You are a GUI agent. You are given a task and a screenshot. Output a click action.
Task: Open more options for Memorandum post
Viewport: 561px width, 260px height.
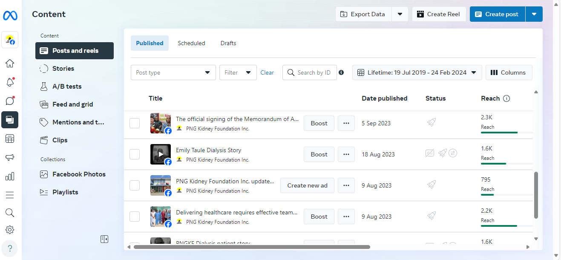[346, 123]
